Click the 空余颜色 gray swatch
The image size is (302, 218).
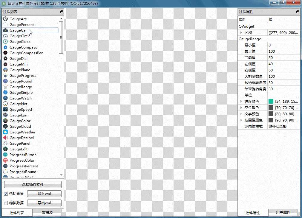(x=271, y=108)
